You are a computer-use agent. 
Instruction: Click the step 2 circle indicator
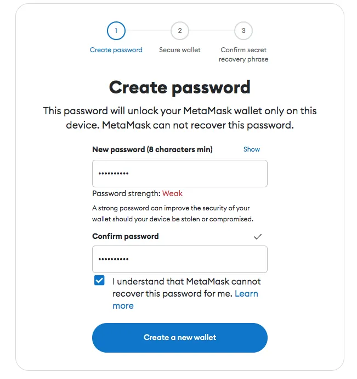(x=179, y=31)
